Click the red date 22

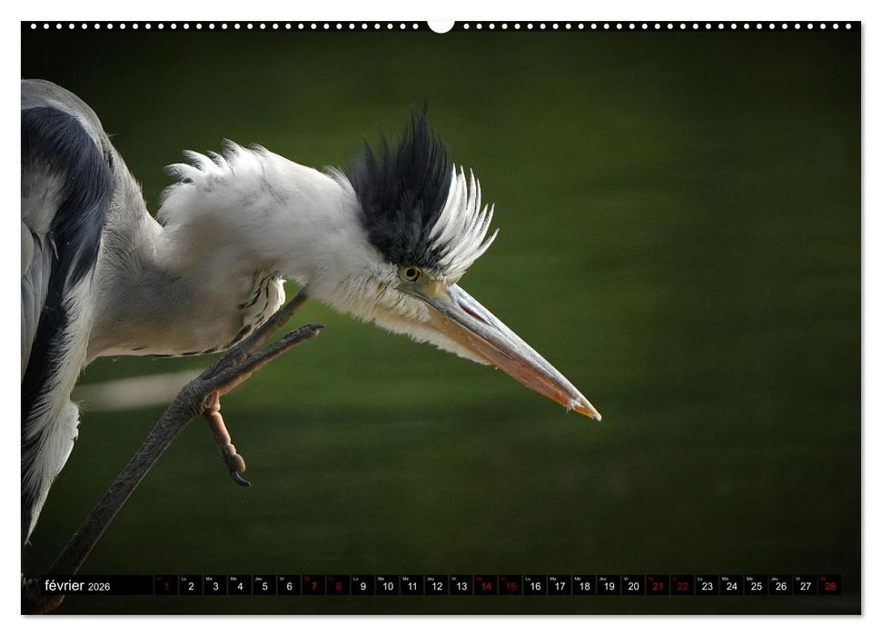(682, 586)
